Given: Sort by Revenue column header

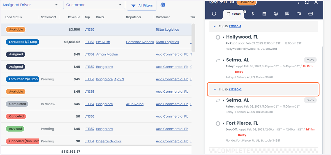Looking at the screenshot, I should pyautogui.click(x=74, y=17).
